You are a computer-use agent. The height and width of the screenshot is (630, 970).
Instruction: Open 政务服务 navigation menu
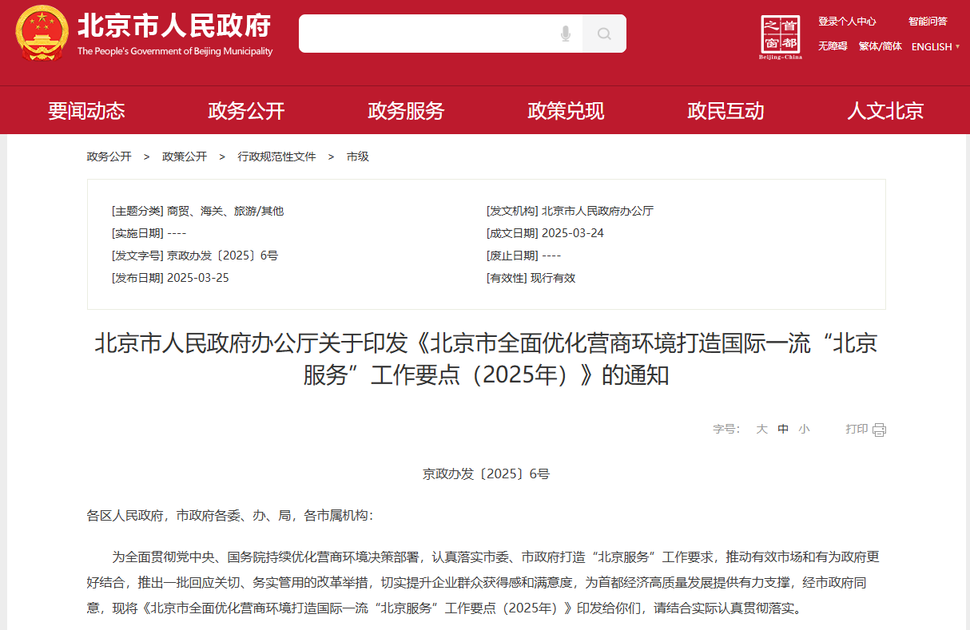tap(406, 111)
